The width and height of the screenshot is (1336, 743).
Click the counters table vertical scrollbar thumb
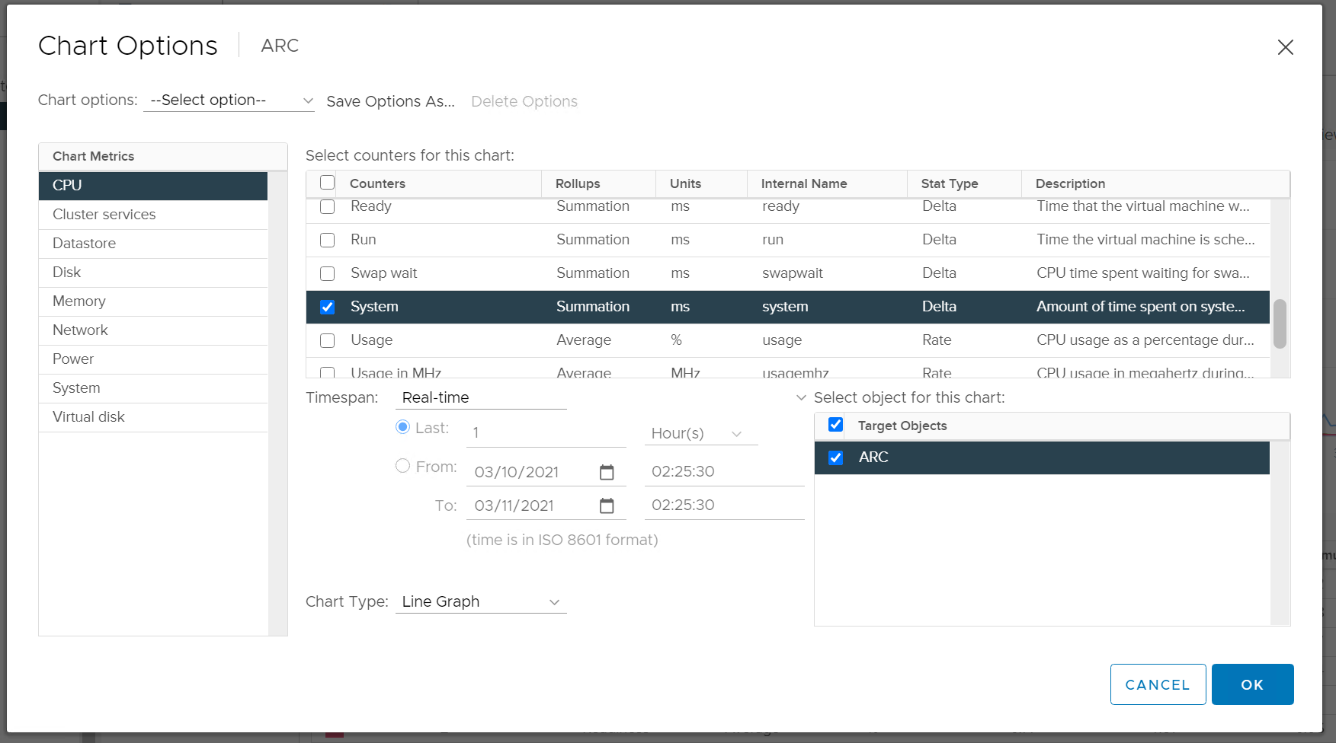pos(1280,324)
